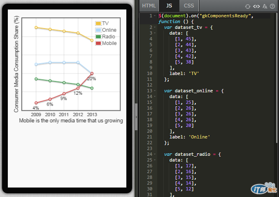Viewport: 279px width, 197px height.
Task: Click line number 23 in the gutter
Action: pyautogui.click(x=150, y=148)
